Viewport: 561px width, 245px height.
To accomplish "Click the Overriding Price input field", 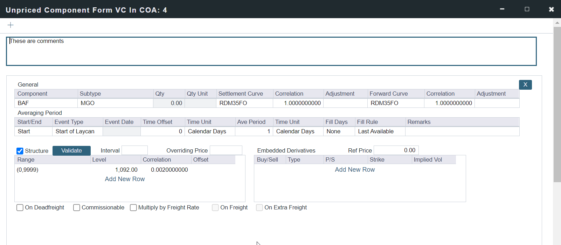I will pyautogui.click(x=226, y=150).
